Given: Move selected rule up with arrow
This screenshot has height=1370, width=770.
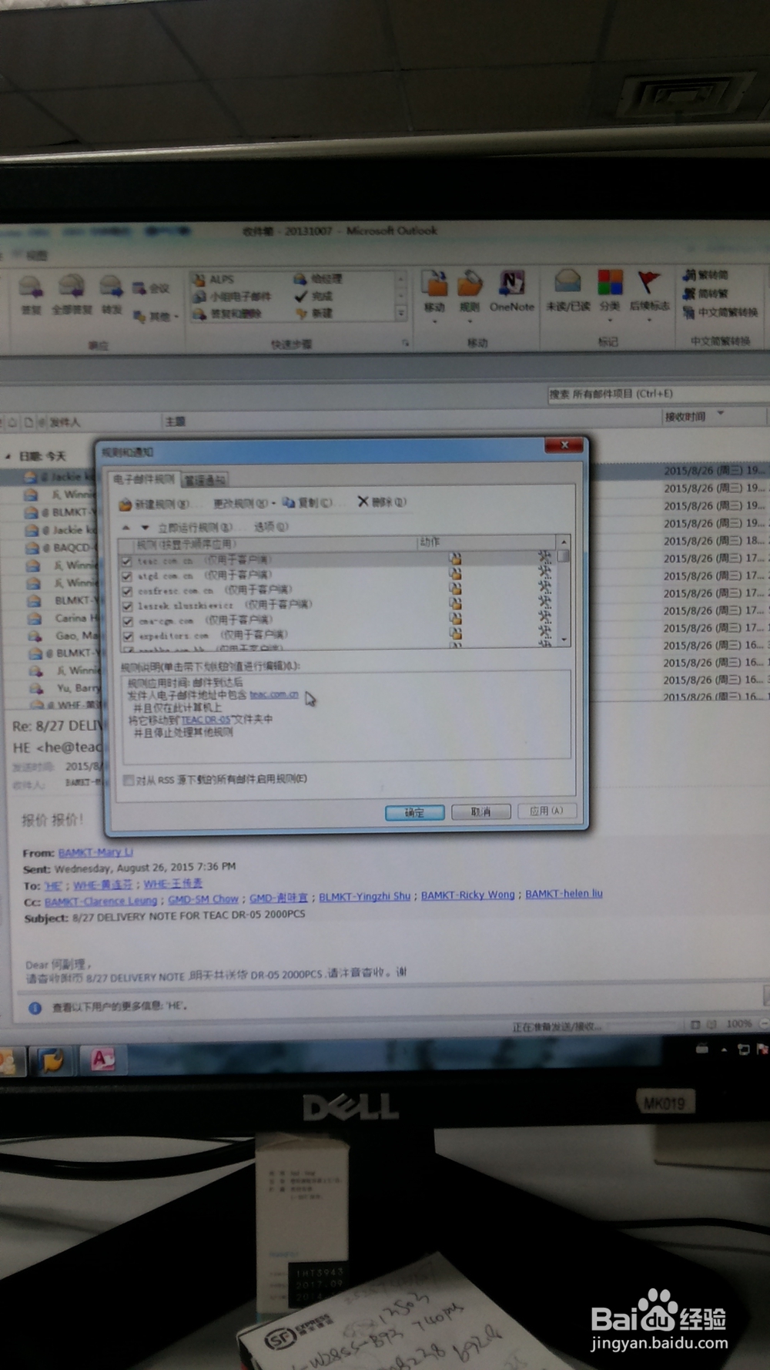Looking at the screenshot, I should pos(126,528).
